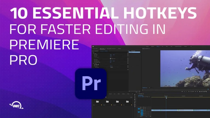Image resolution: width=210 pixels, height=118 pixels.
Task: Create an ellipse mask under Opacity
Action: [x=95, y=65]
